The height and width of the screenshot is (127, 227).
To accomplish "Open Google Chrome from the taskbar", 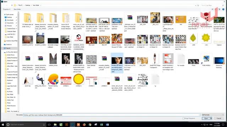I will [90, 125].
